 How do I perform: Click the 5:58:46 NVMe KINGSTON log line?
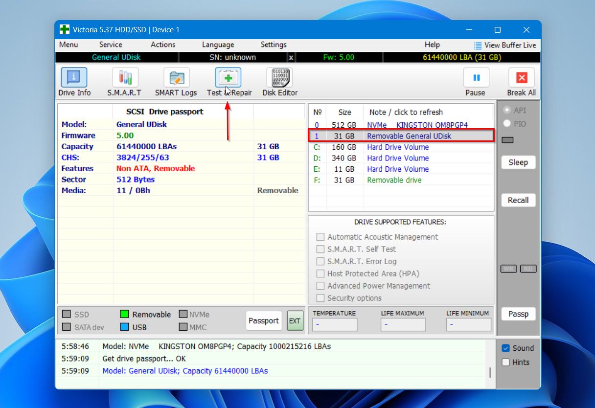tap(216, 346)
